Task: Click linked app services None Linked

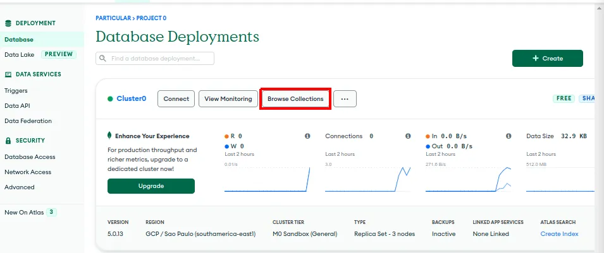Action: click(x=491, y=234)
